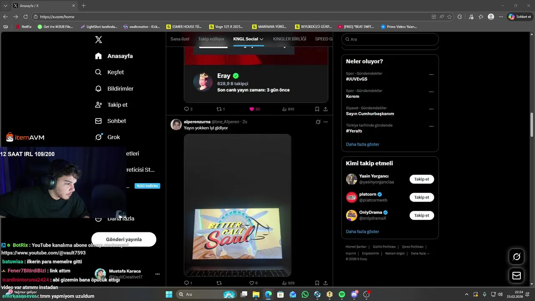Switch to the Sana özel tab
This screenshot has width=535, height=301.
click(x=180, y=39)
